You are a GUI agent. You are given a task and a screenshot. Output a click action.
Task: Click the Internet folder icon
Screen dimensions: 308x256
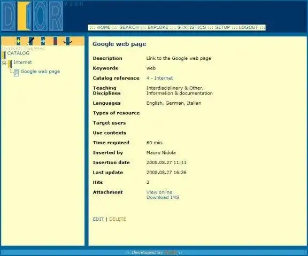[x=10, y=64]
